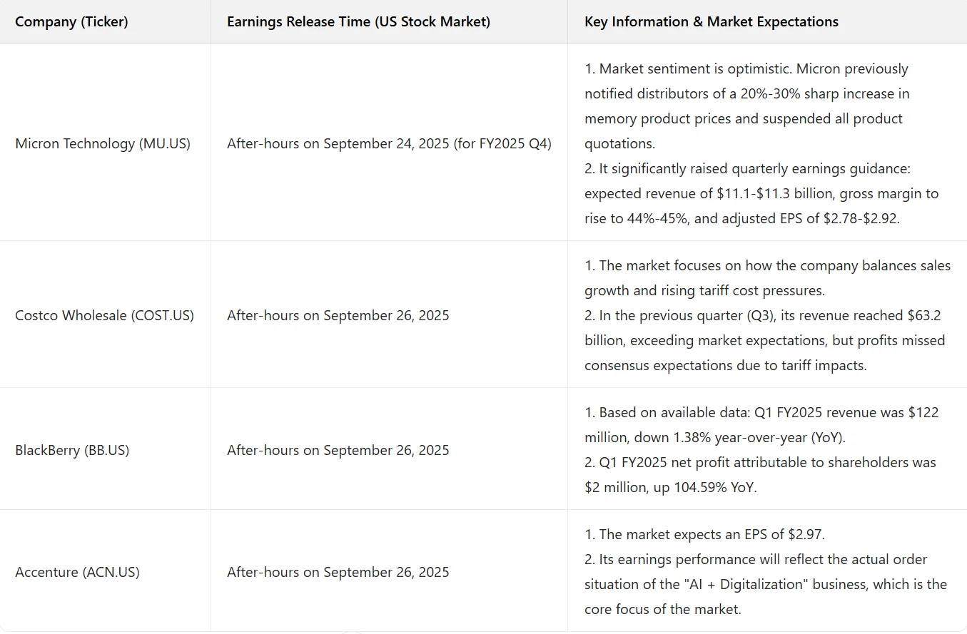
Task: Select the Costco Wholesale (COST.US) cell
Action: [104, 315]
